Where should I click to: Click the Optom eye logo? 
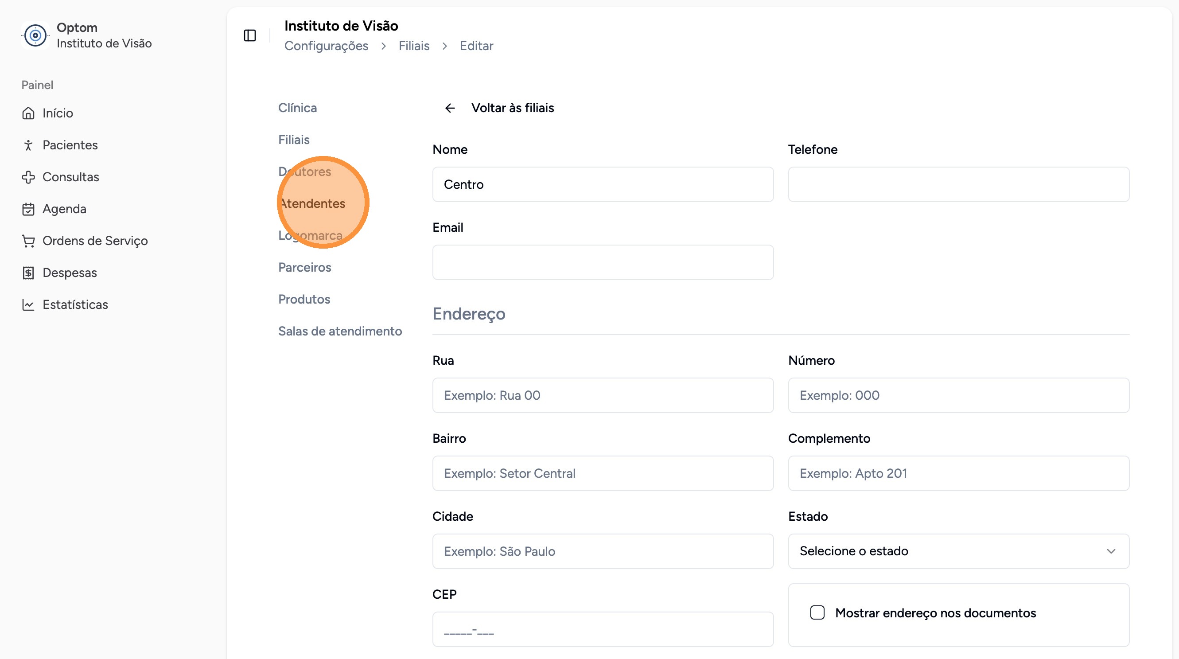coord(35,35)
